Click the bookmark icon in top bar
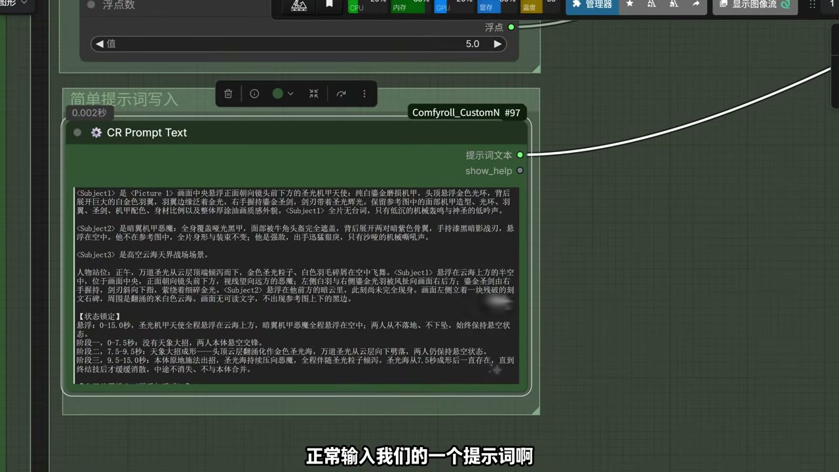 click(x=329, y=5)
